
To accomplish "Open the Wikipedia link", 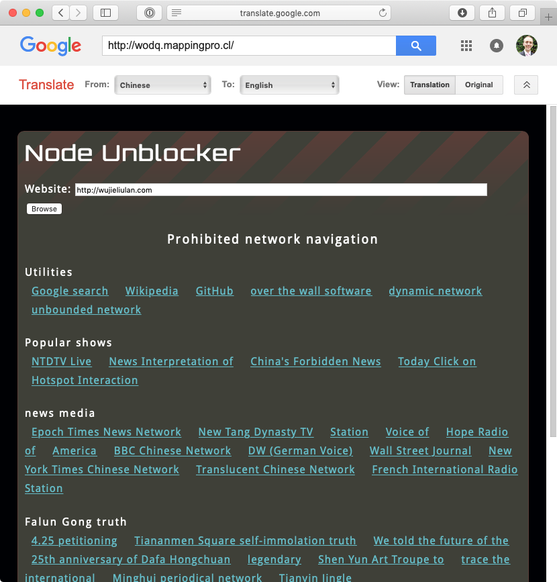I will (x=152, y=291).
